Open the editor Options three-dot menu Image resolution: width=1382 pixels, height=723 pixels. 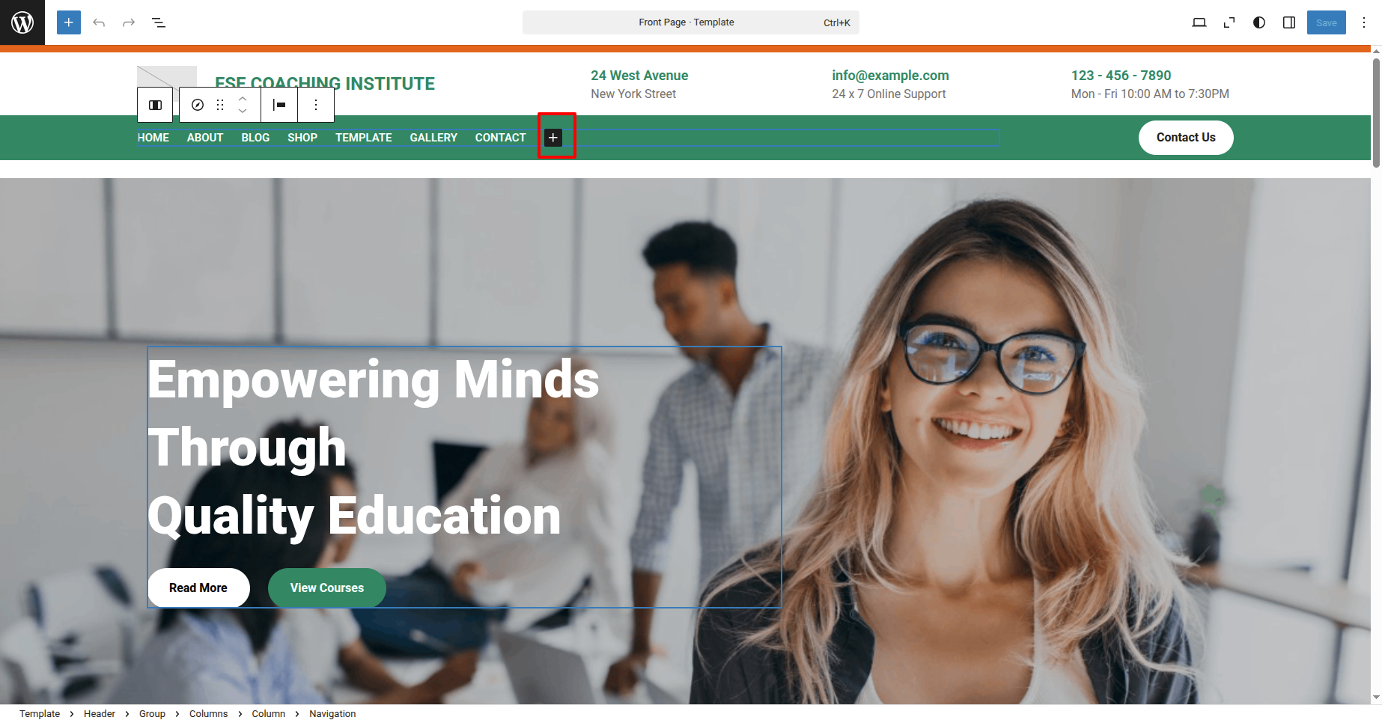coord(1364,22)
